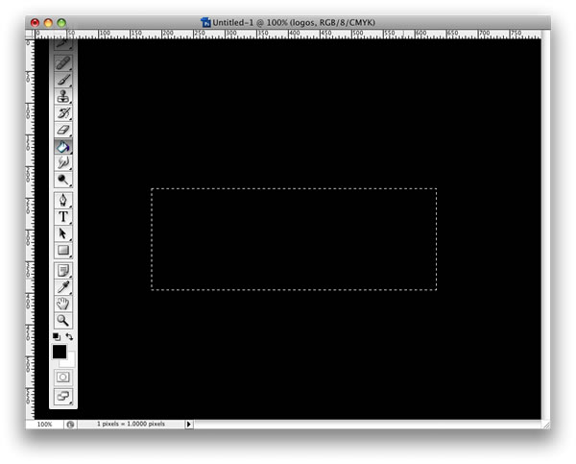Select the Eraser tool

click(x=63, y=130)
